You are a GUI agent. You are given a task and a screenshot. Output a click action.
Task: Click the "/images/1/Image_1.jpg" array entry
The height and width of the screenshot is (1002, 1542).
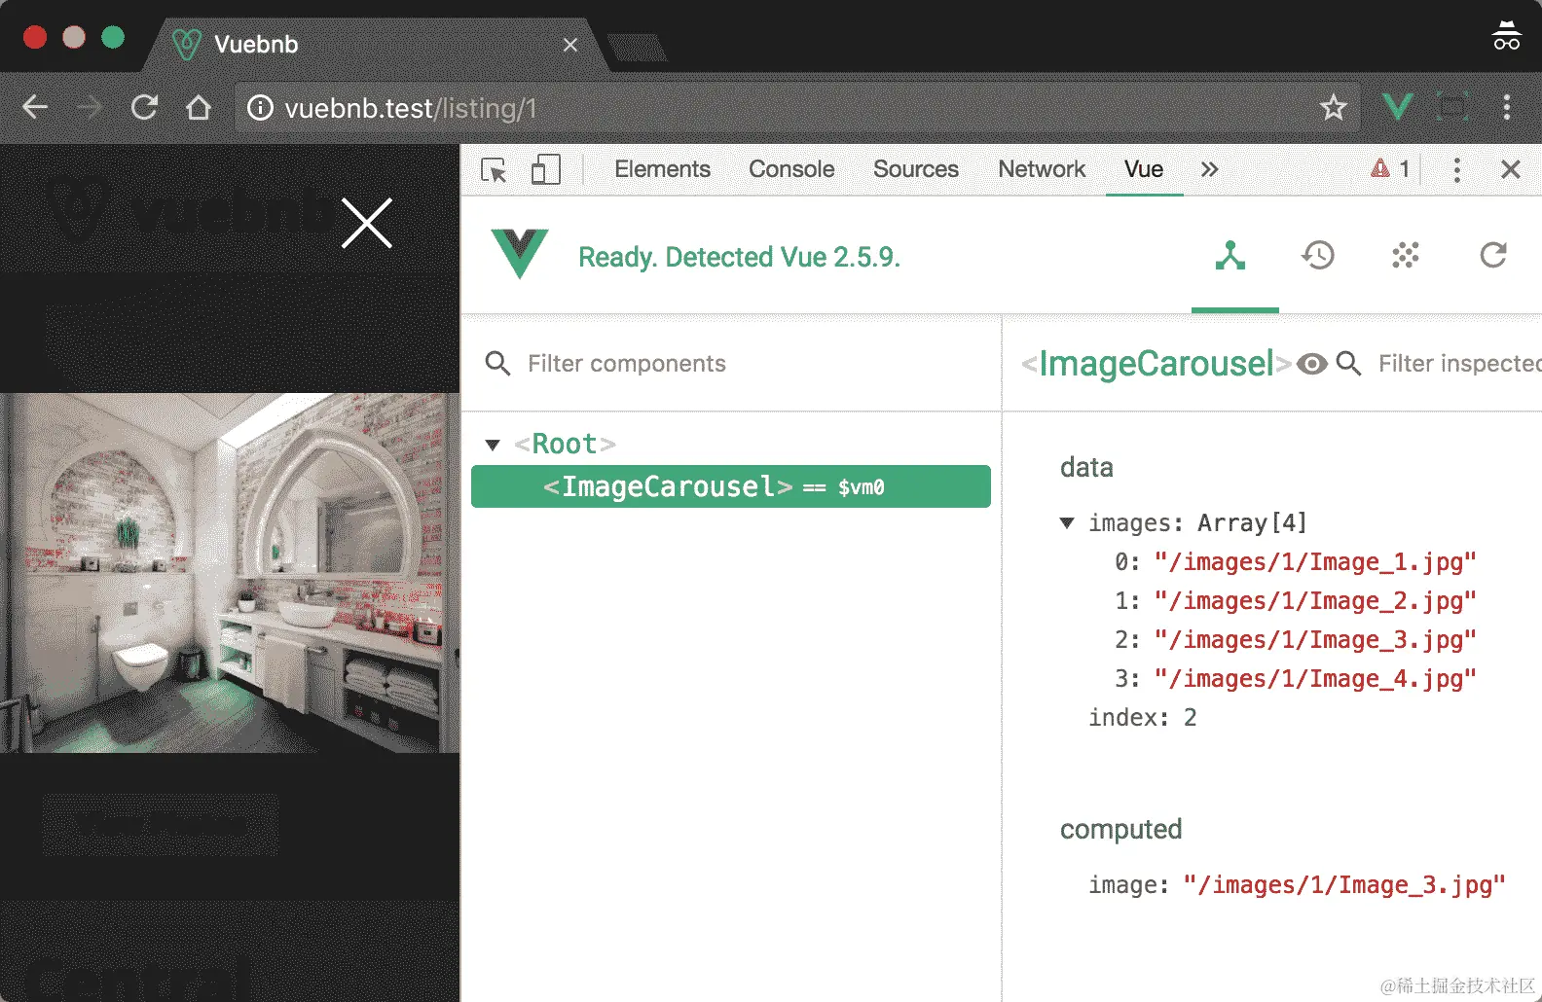click(x=1315, y=562)
